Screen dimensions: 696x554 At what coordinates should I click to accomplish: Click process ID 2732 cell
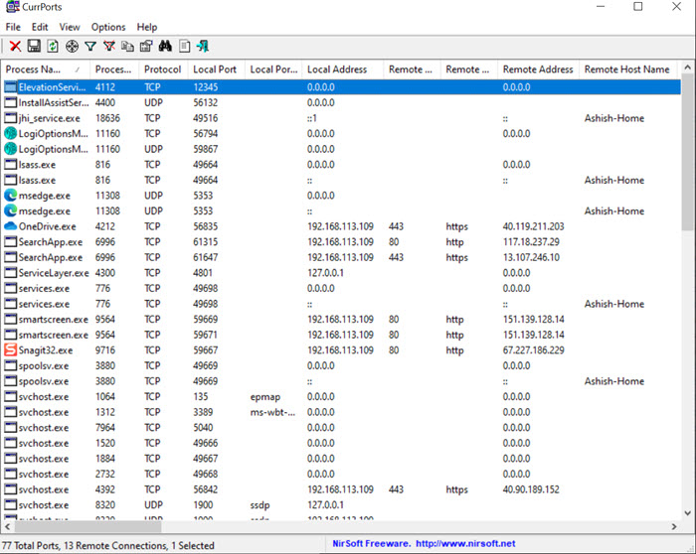click(x=105, y=474)
